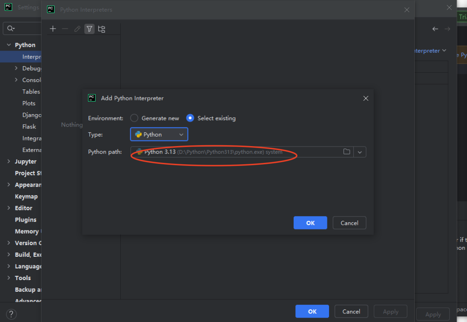Open the Memory settings item
The height and width of the screenshot is (322, 467).
pos(28,231)
